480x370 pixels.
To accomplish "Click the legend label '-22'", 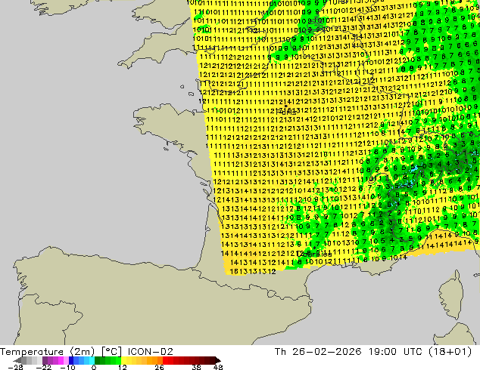I will click(x=43, y=367).
